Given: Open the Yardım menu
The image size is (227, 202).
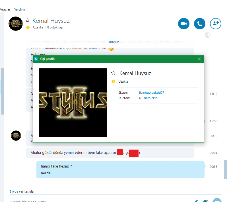Looking at the screenshot, I should 19,9.
